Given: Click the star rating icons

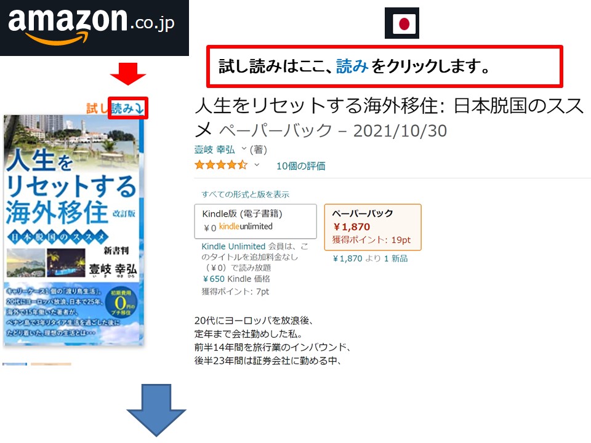Looking at the screenshot, I should click(x=221, y=165).
